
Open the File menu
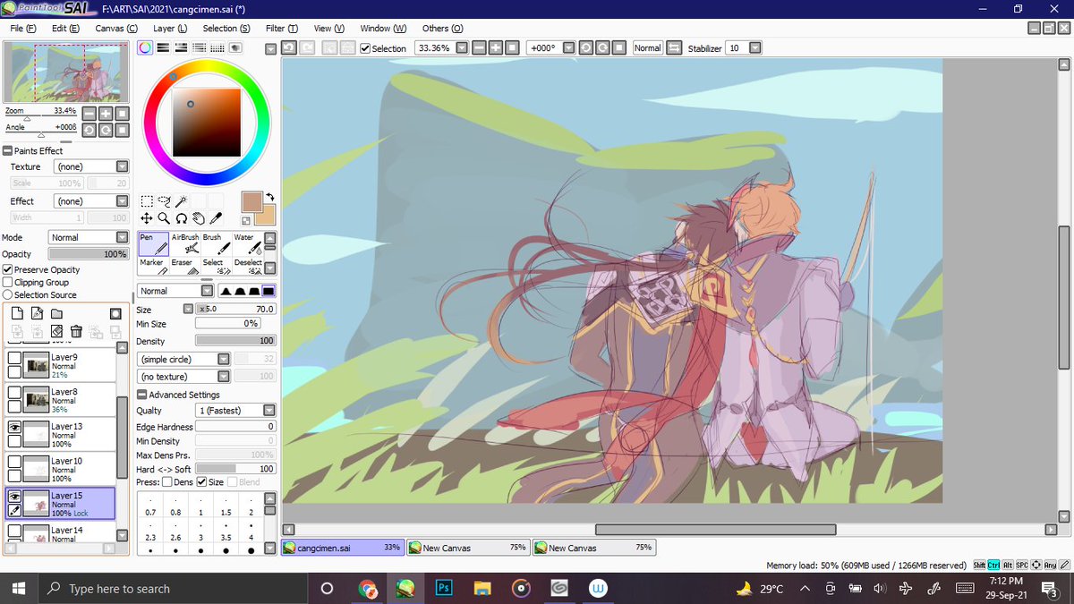23,29
